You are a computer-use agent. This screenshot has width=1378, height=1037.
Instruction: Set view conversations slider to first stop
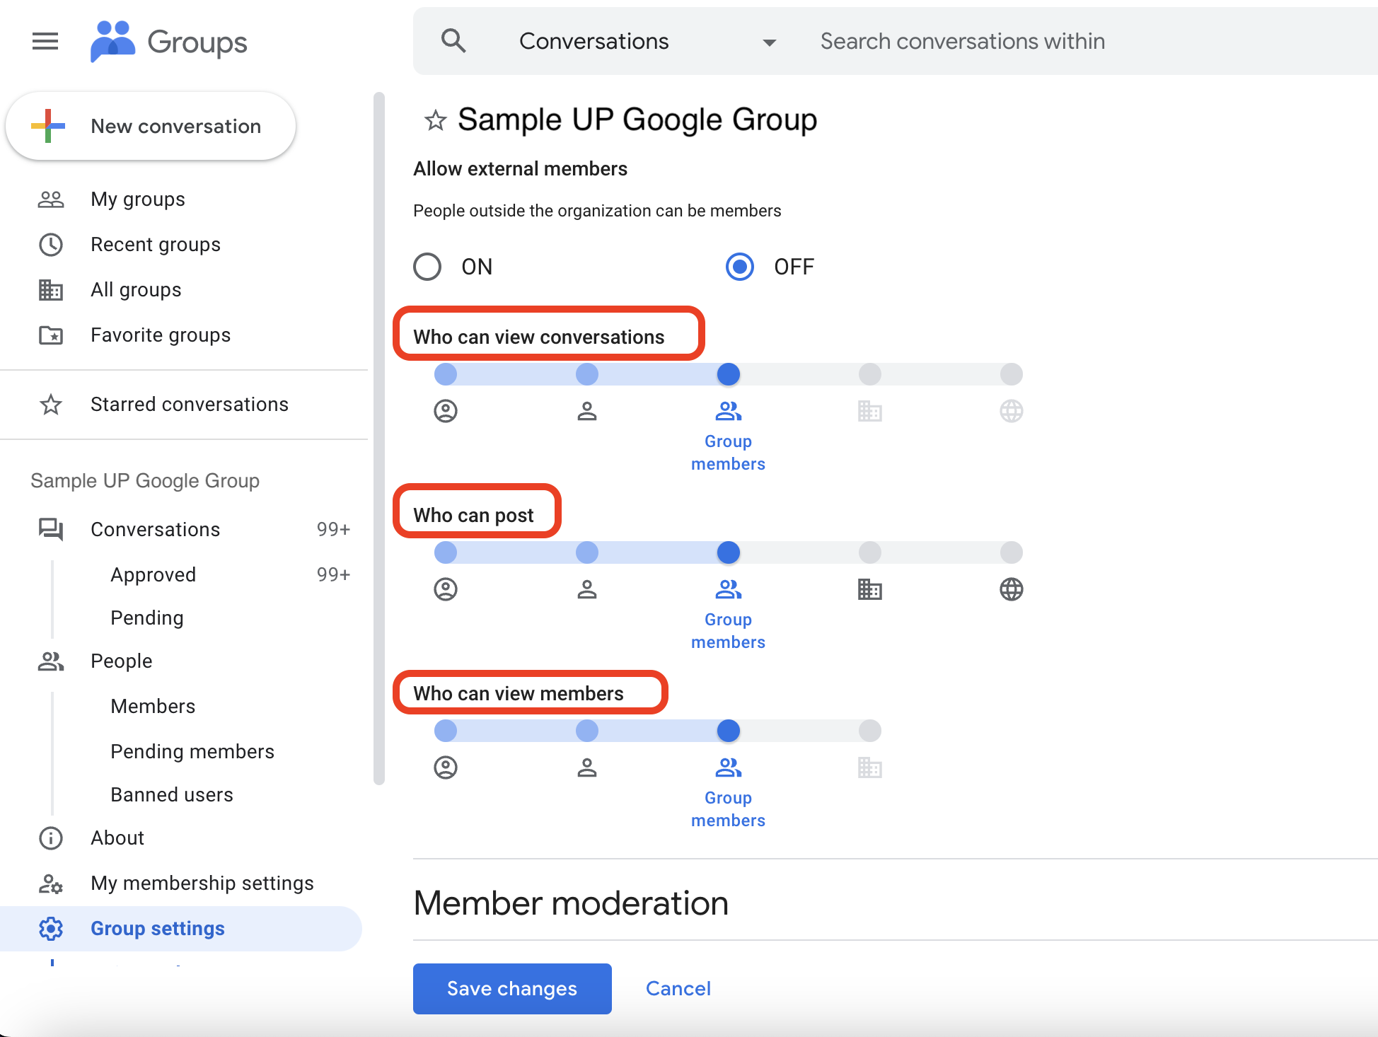tap(446, 374)
